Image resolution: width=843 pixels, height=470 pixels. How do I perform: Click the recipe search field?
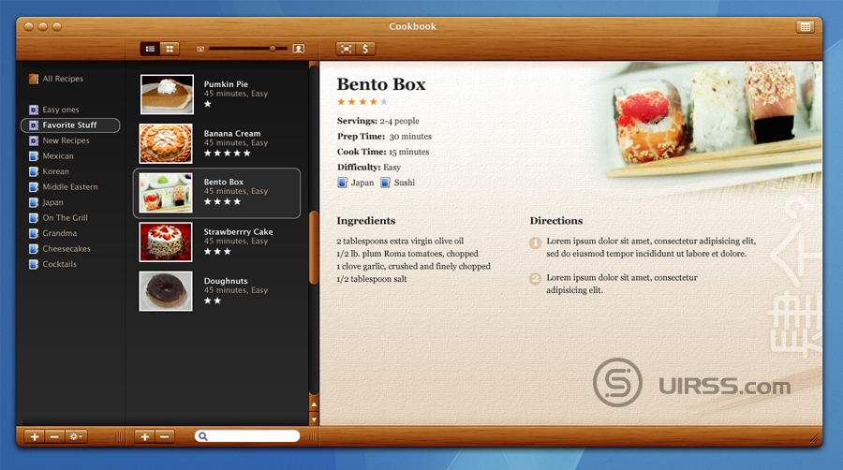tap(251, 436)
